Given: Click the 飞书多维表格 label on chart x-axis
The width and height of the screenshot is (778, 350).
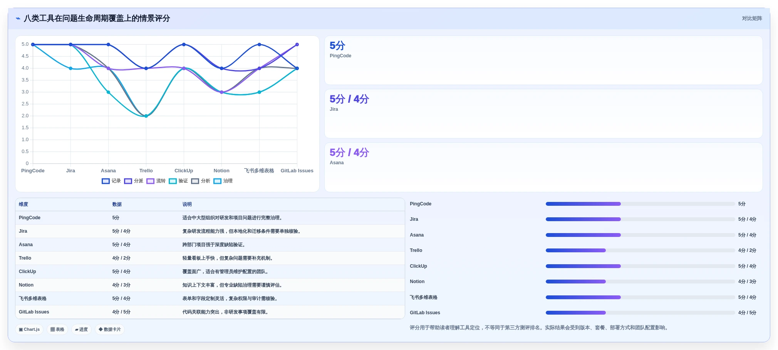Looking at the screenshot, I should (259, 171).
